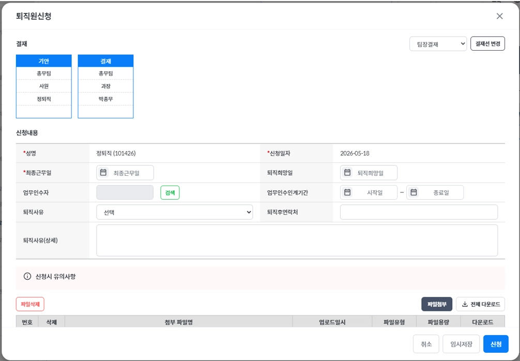Click the 업로드일시 column header
The width and height of the screenshot is (520, 361).
pyautogui.click(x=332, y=322)
